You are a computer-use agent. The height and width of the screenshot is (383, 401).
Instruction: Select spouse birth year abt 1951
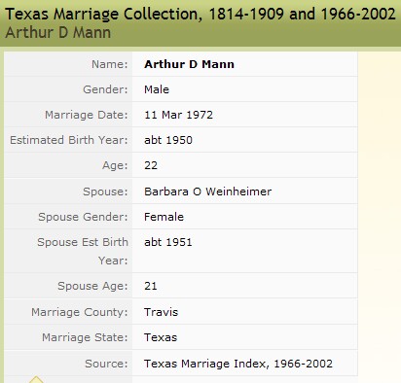(168, 242)
